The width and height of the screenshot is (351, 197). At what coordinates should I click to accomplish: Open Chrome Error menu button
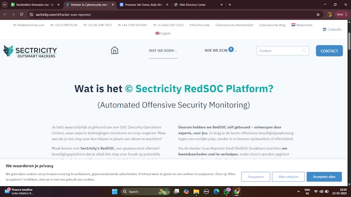pyautogui.click(x=342, y=14)
